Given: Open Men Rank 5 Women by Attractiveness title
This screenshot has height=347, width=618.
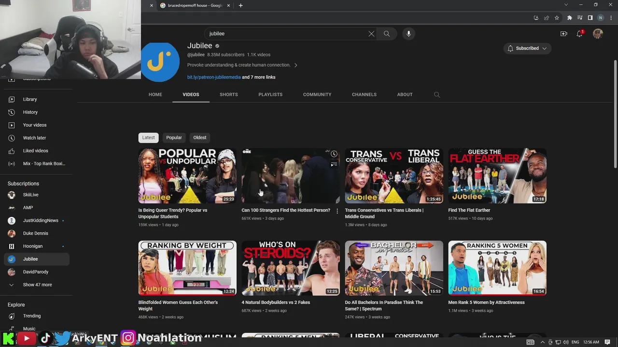Looking at the screenshot, I should pyautogui.click(x=486, y=303).
